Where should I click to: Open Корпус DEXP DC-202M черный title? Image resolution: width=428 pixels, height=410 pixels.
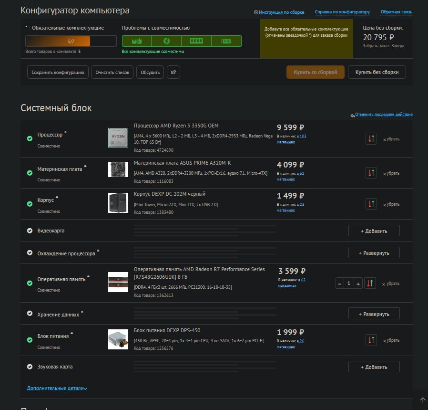point(170,194)
